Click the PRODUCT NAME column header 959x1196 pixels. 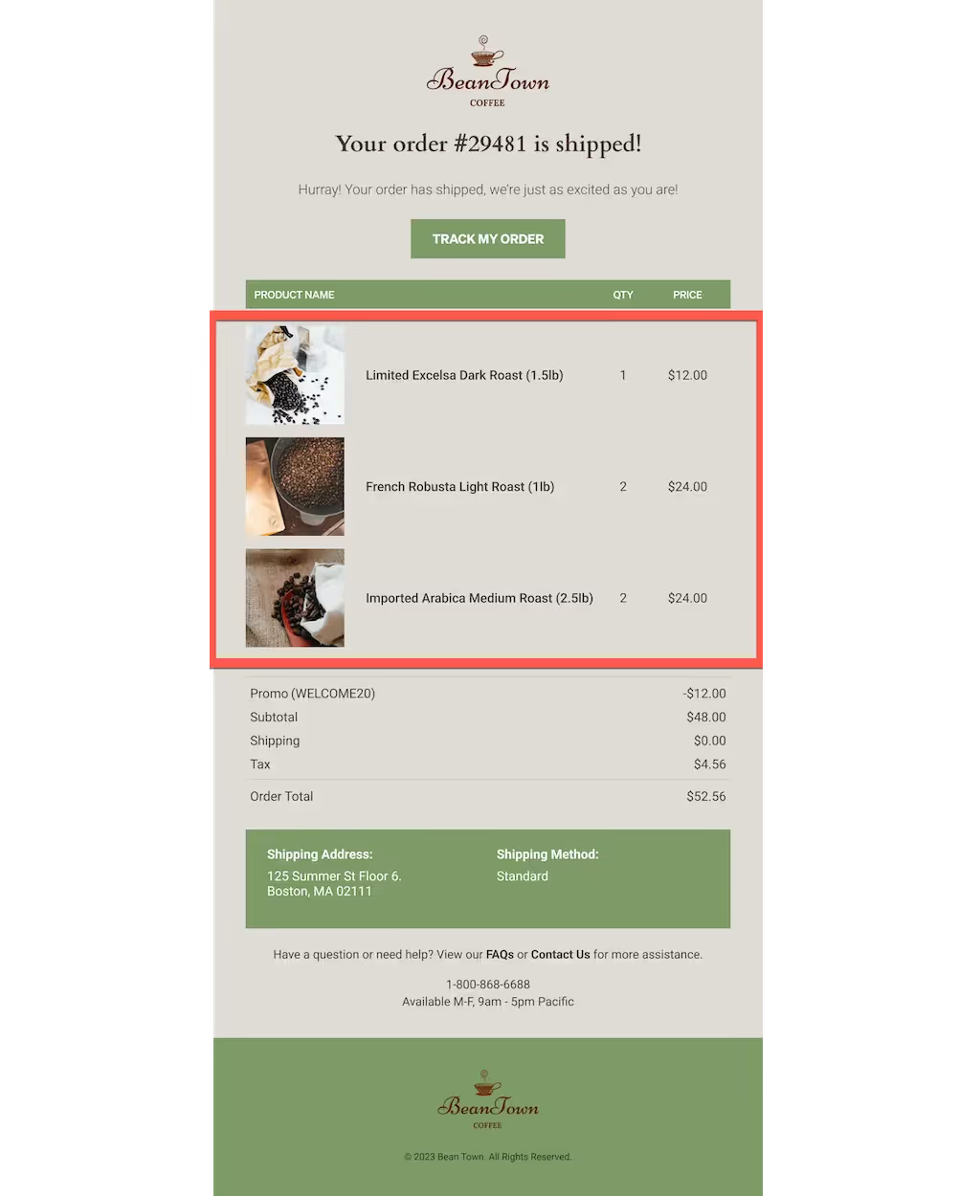(294, 295)
